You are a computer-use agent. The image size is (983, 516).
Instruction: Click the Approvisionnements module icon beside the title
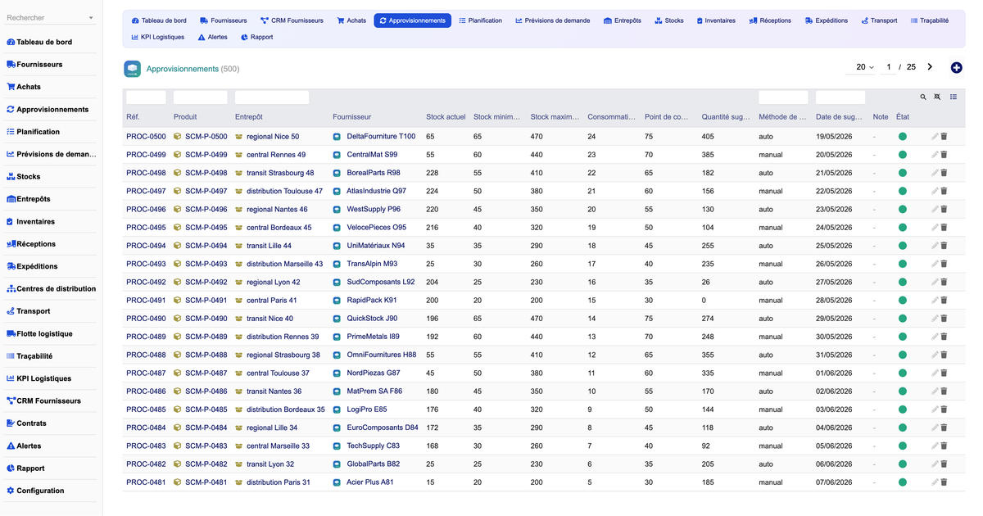click(132, 69)
